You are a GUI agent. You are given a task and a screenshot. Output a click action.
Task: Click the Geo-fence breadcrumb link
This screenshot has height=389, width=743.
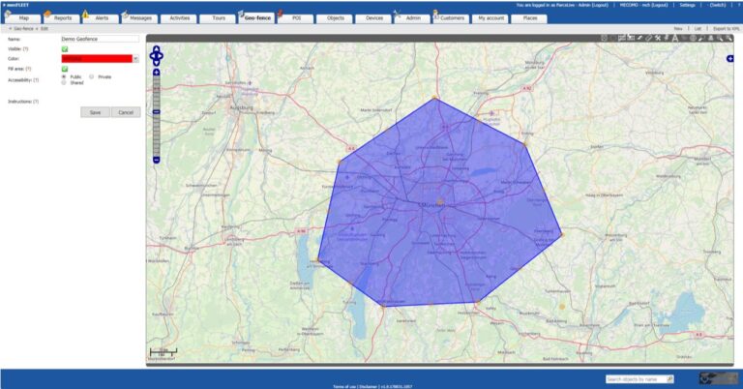pyautogui.click(x=23, y=28)
